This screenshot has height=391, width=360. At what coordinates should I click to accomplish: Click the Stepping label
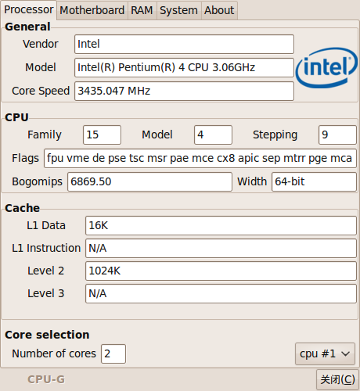[x=275, y=135]
